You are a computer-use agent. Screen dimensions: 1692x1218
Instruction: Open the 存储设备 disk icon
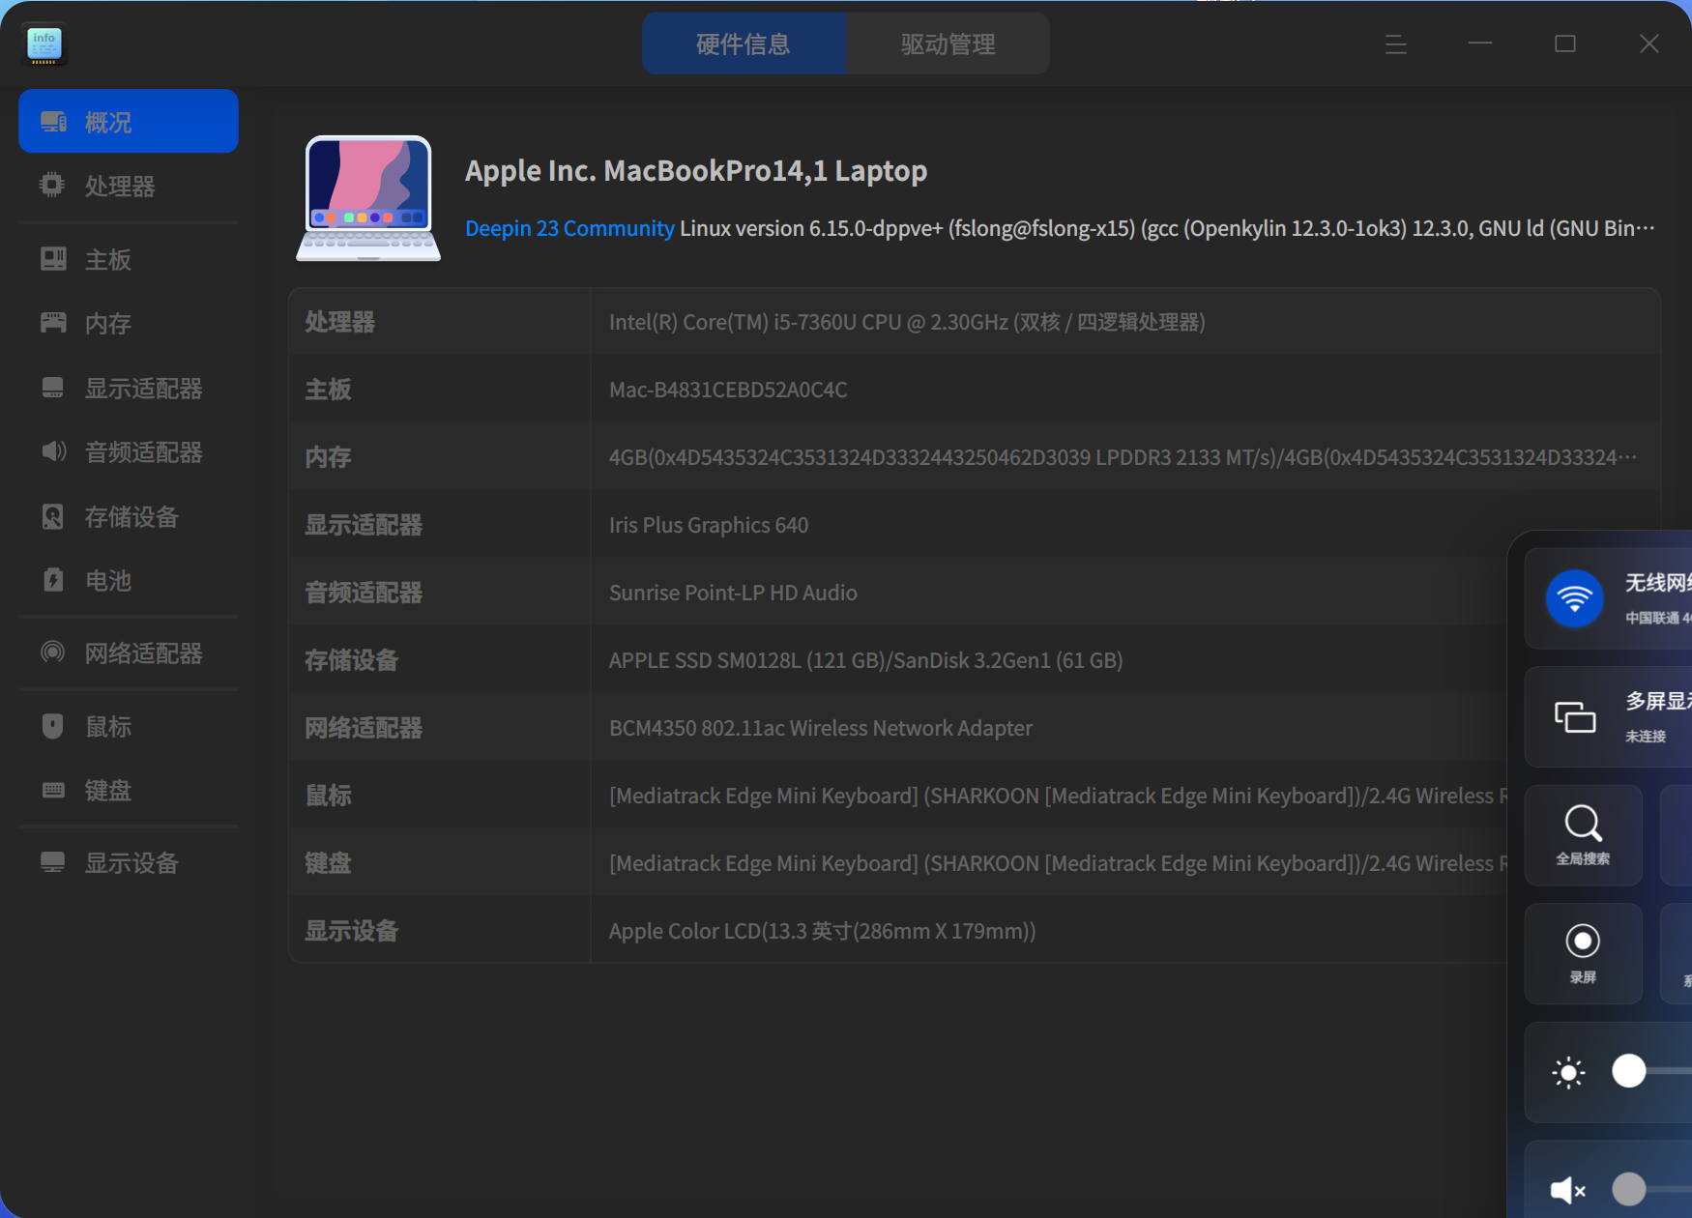pyautogui.click(x=53, y=516)
